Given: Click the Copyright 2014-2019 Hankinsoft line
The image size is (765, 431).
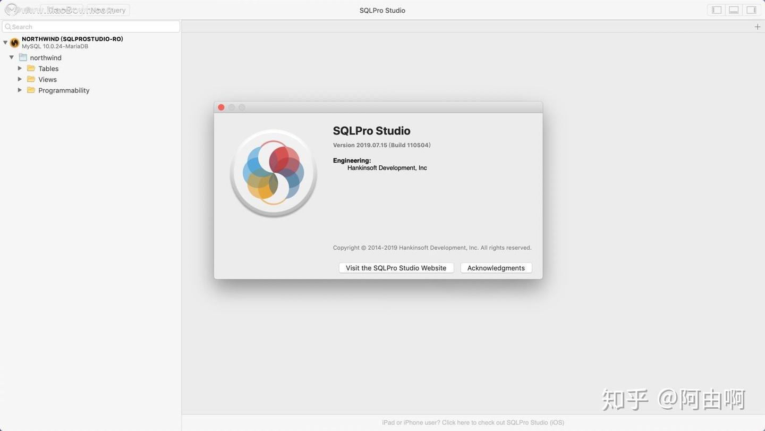Looking at the screenshot, I should pos(432,248).
